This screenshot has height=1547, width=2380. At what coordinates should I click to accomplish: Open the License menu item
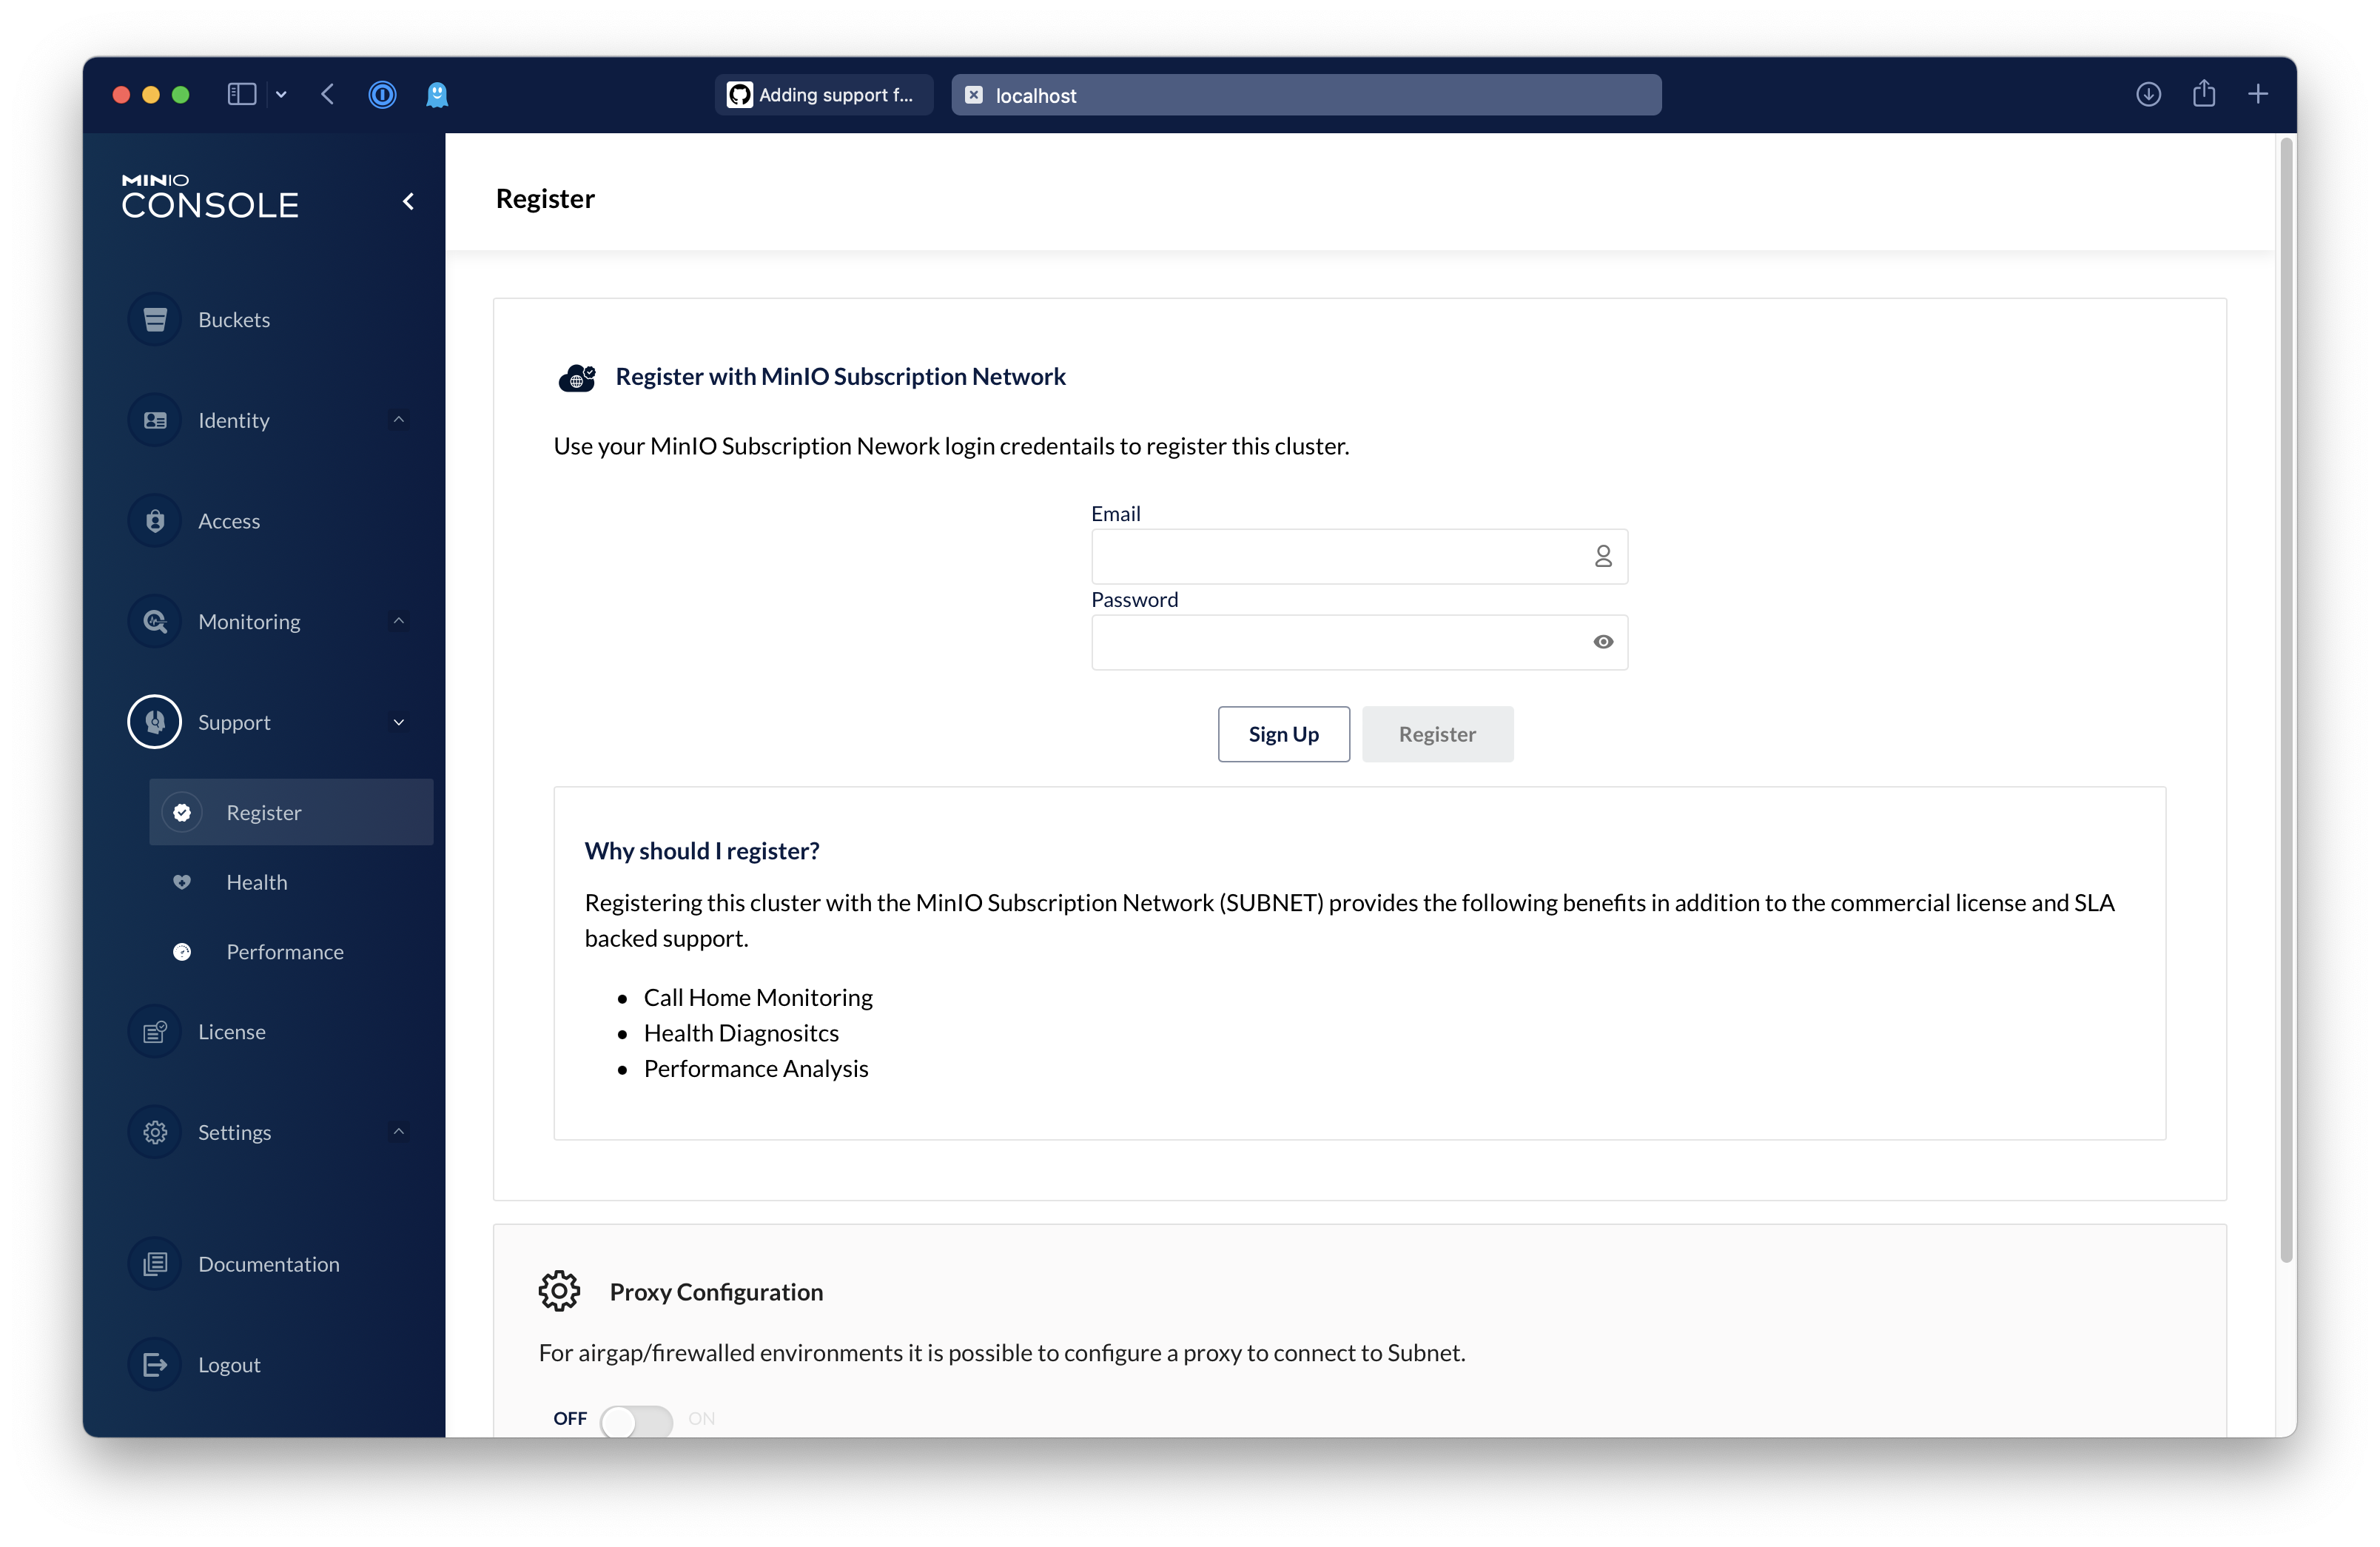point(264,1031)
